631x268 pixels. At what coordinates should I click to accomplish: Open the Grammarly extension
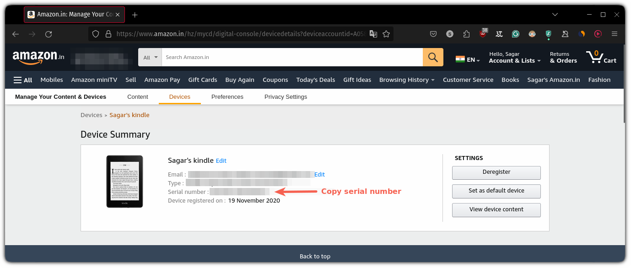tap(516, 34)
